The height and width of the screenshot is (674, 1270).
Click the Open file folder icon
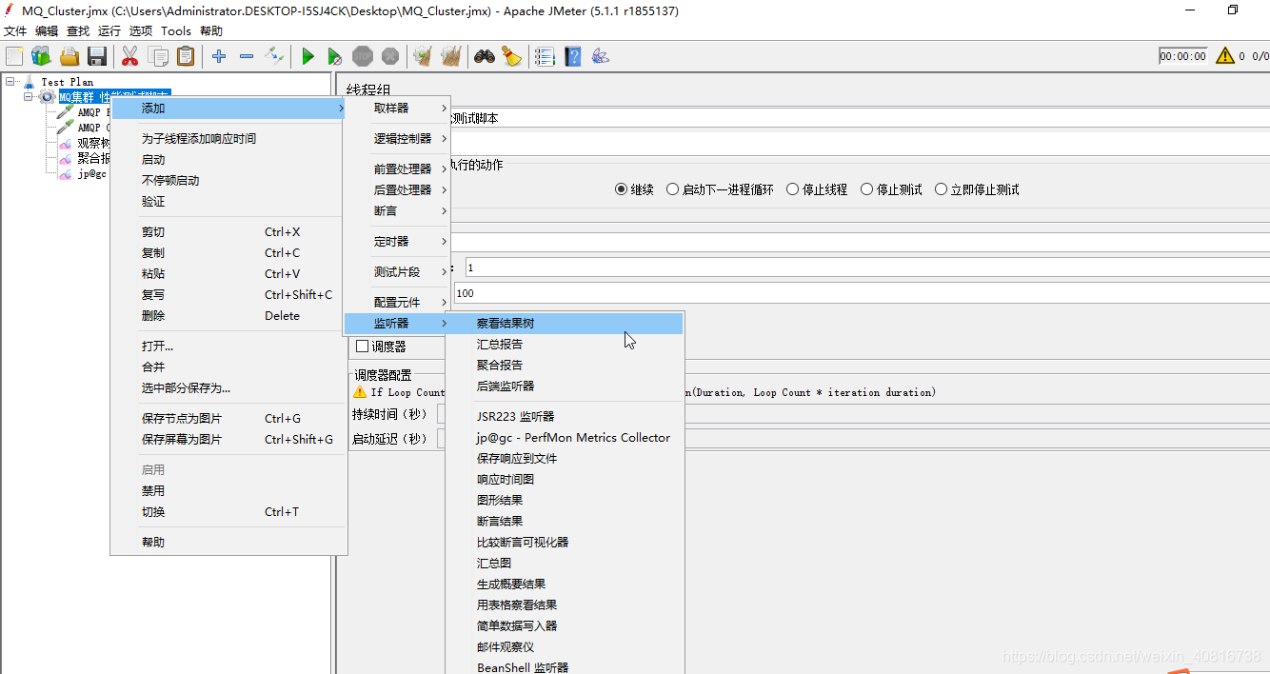click(x=69, y=56)
